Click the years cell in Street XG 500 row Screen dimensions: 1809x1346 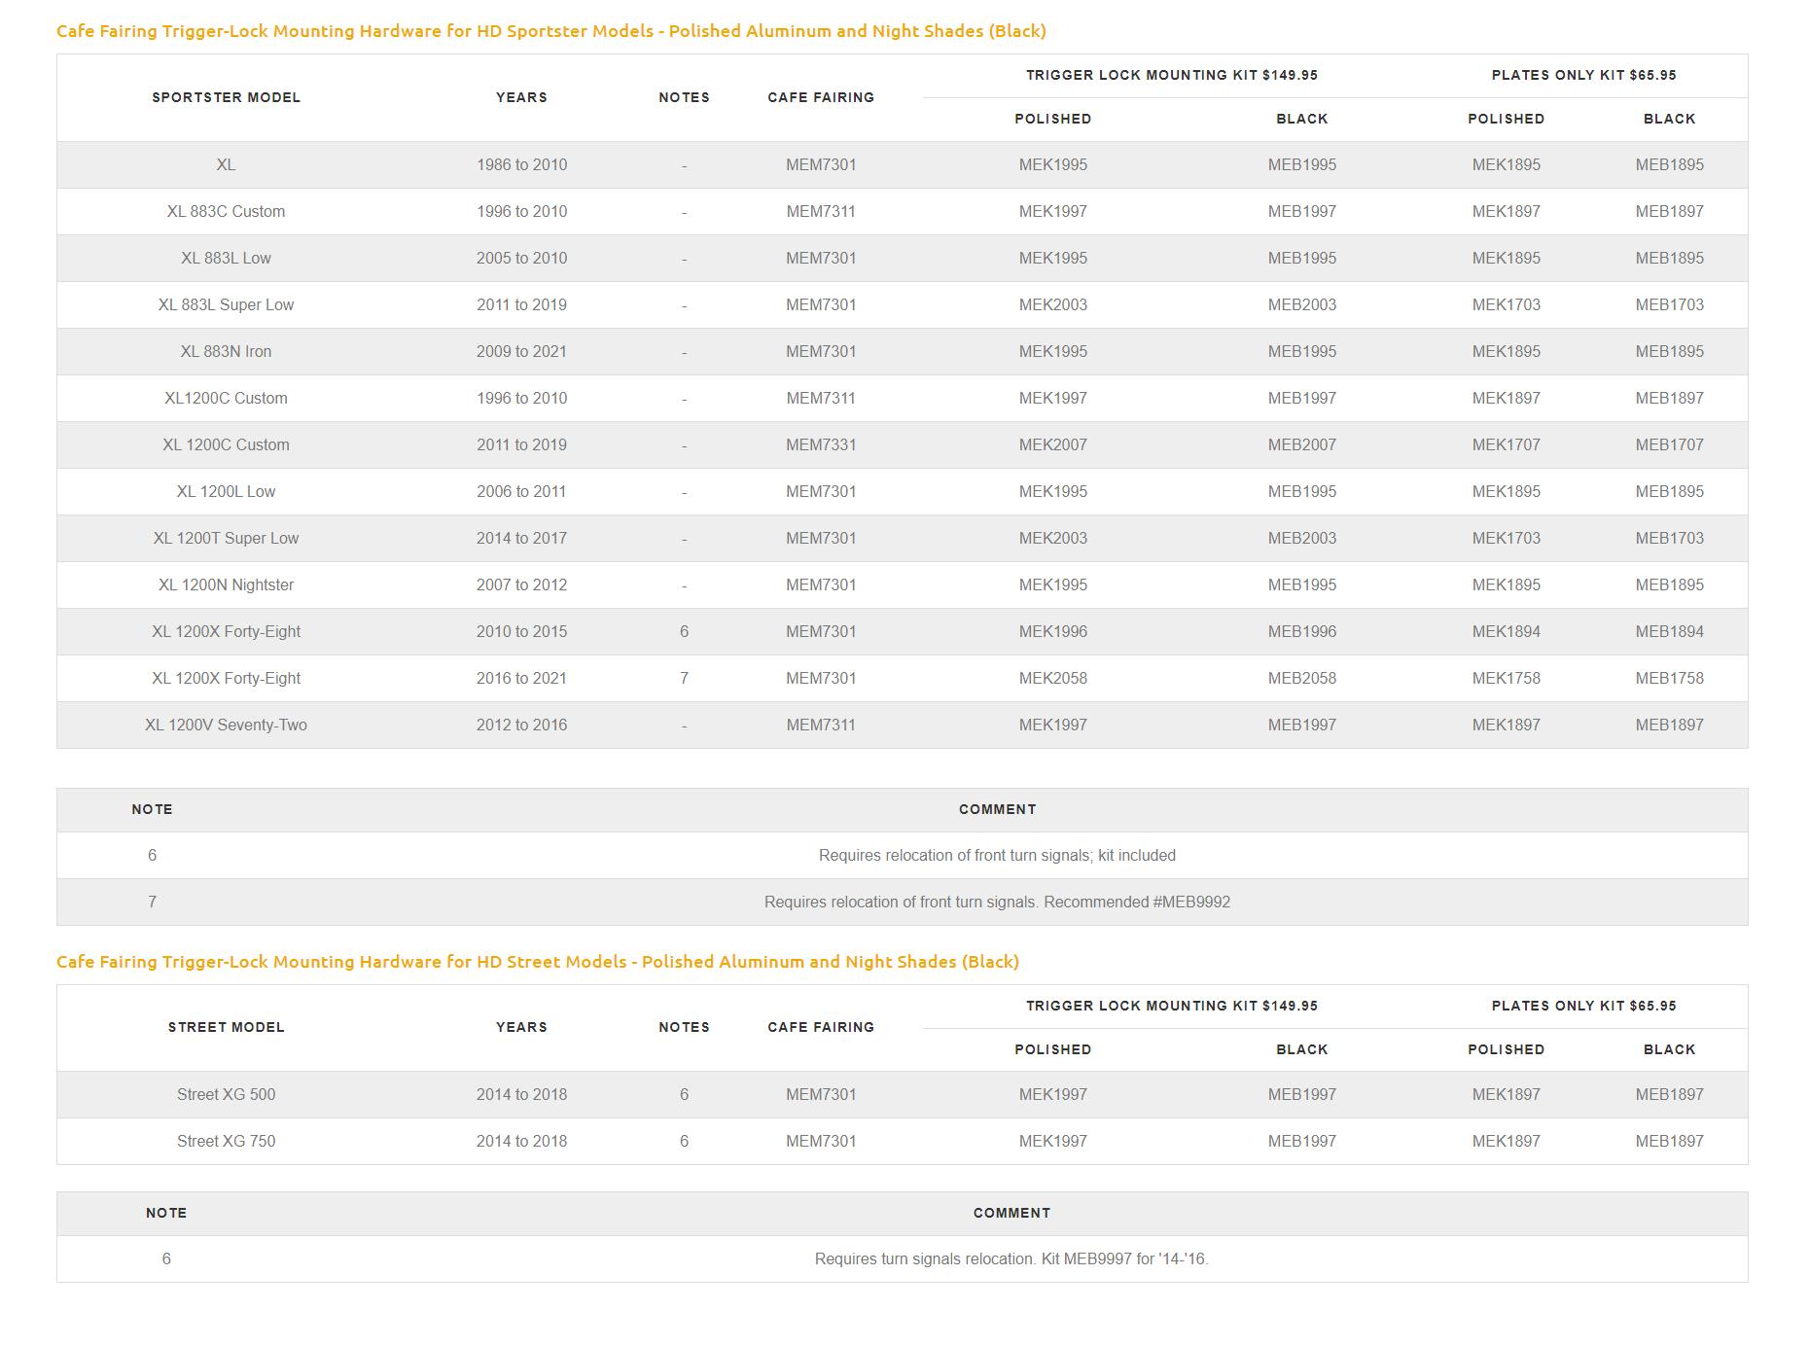pos(521,1094)
